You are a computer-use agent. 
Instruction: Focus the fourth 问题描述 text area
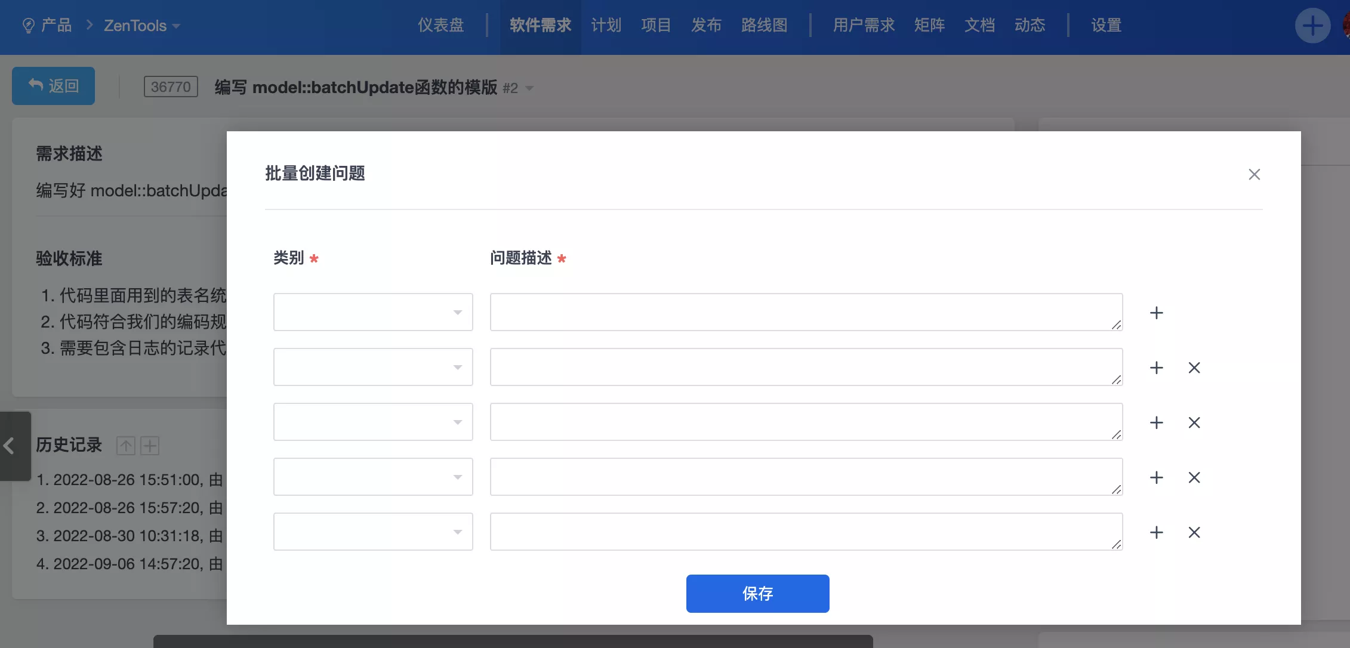(806, 477)
